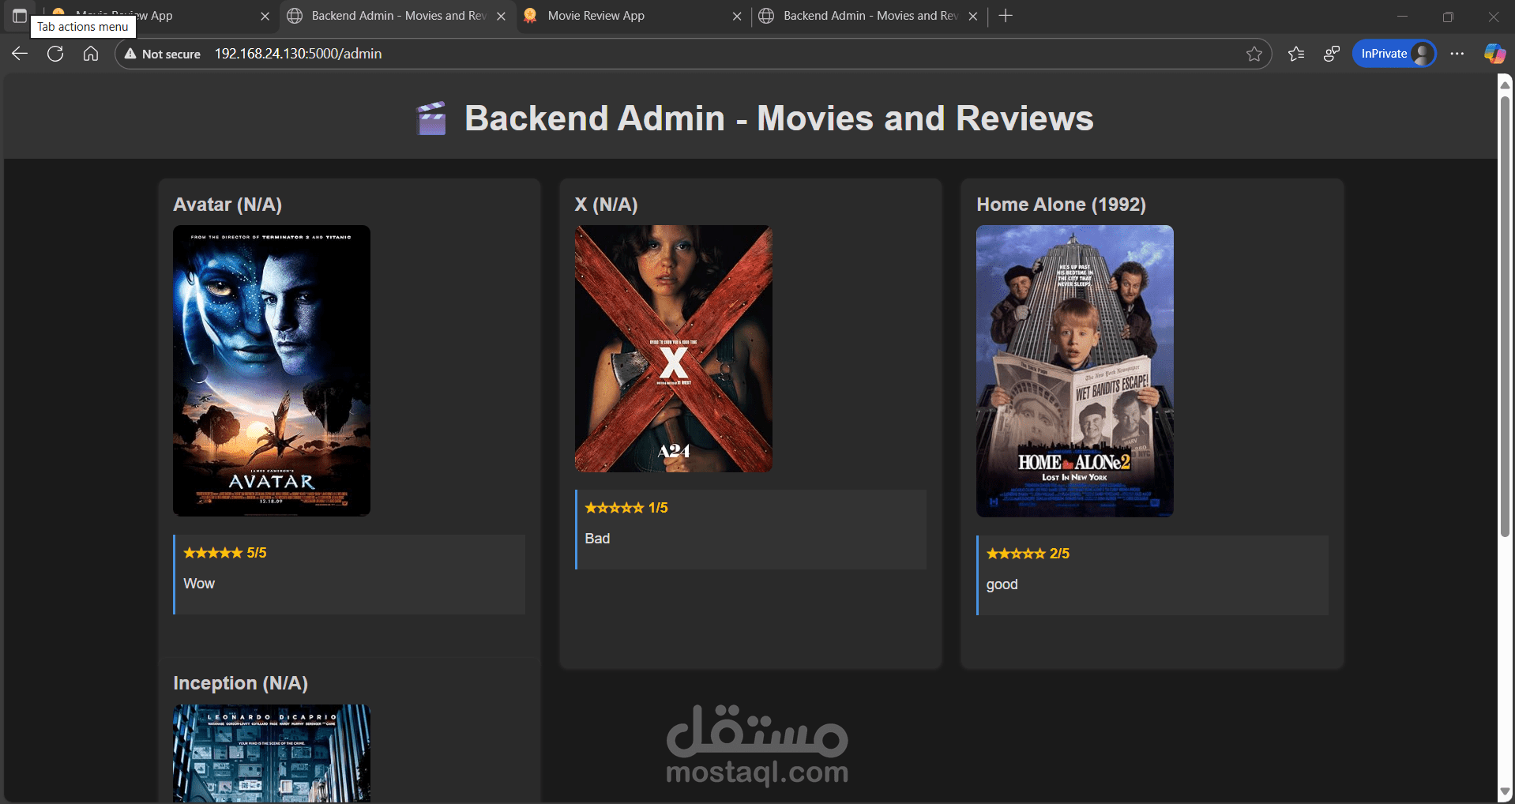
Task: Click the Avatar movie poster
Action: point(272,370)
